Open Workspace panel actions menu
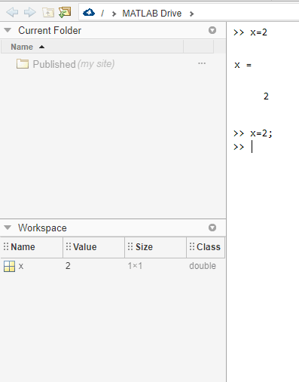The height and width of the screenshot is (382, 299). [x=212, y=228]
